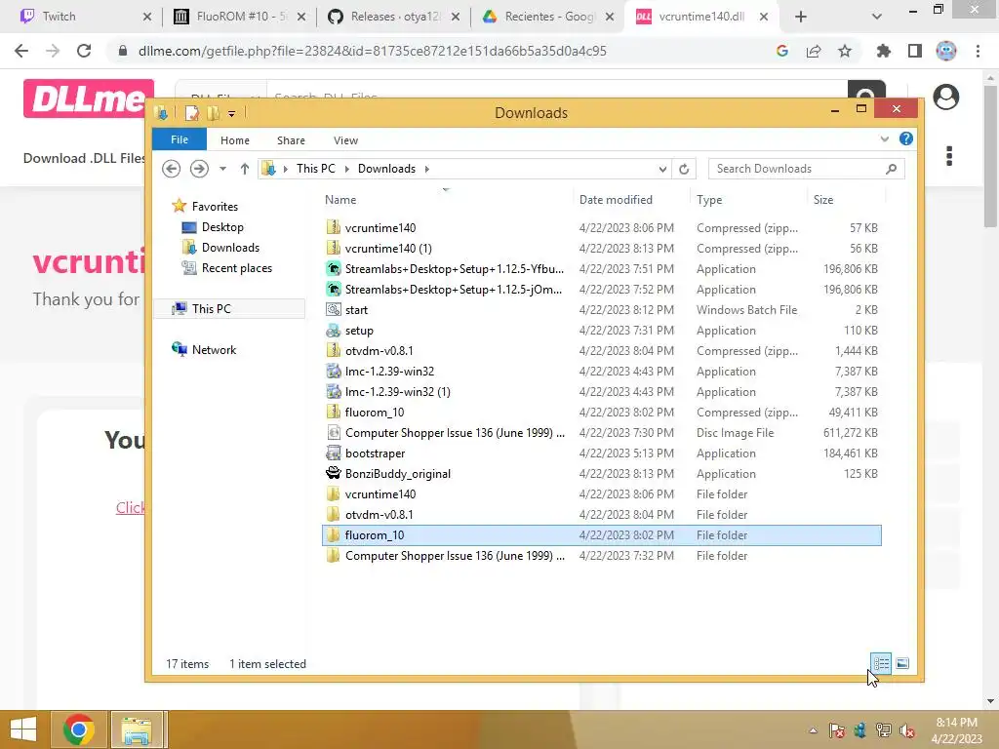Screen dimensions: 999x749
Task: Select fluorom_10 compressed zip file
Action: pos(601,413)
